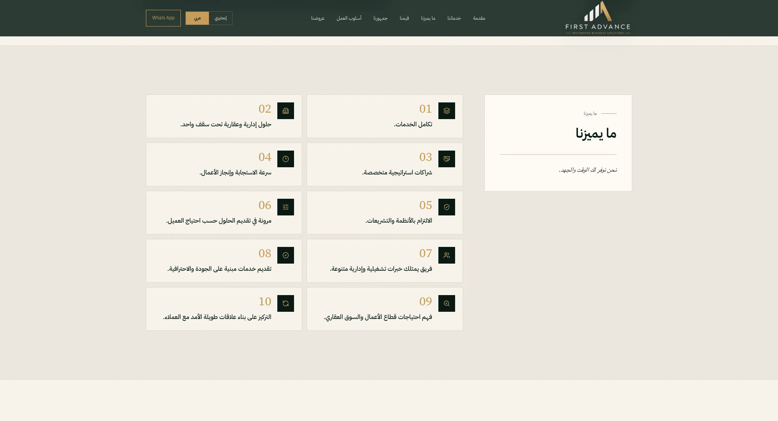Image resolution: width=778 pixels, height=421 pixels.
Task: Select the قيمنا menu item
Action: click(x=404, y=18)
